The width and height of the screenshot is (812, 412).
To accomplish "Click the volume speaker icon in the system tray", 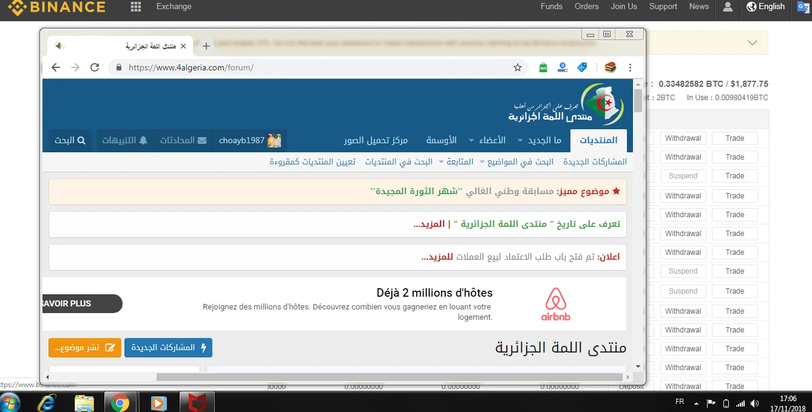I will coord(754,403).
